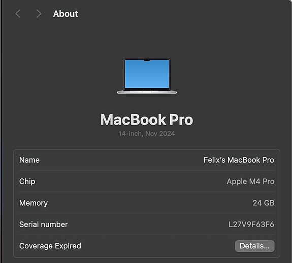Click the 14-inch, Nov 2024 subtitle
The height and width of the screenshot is (263, 292).
pos(147,134)
